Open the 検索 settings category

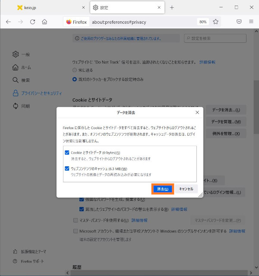point(26,80)
